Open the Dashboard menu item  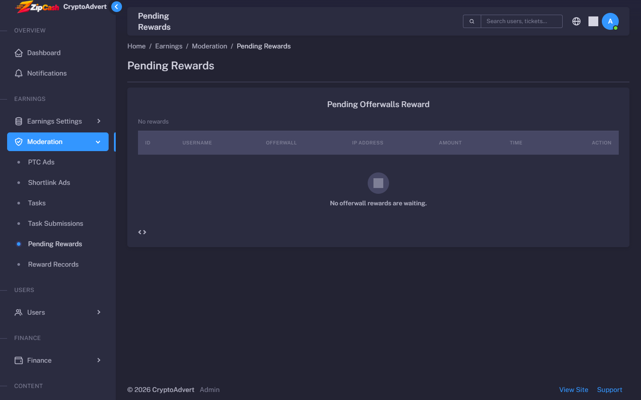pyautogui.click(x=58, y=53)
